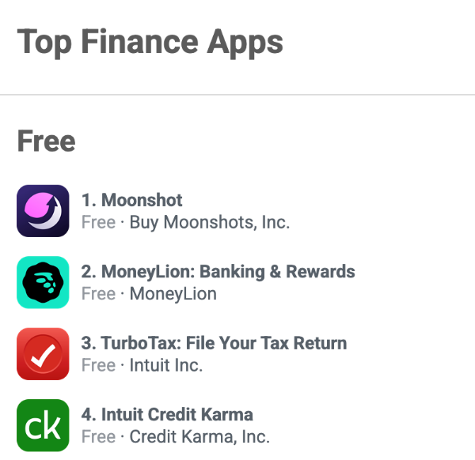
Task: Open TurboTax: File Your Tax Return title
Action: pyautogui.click(x=214, y=343)
